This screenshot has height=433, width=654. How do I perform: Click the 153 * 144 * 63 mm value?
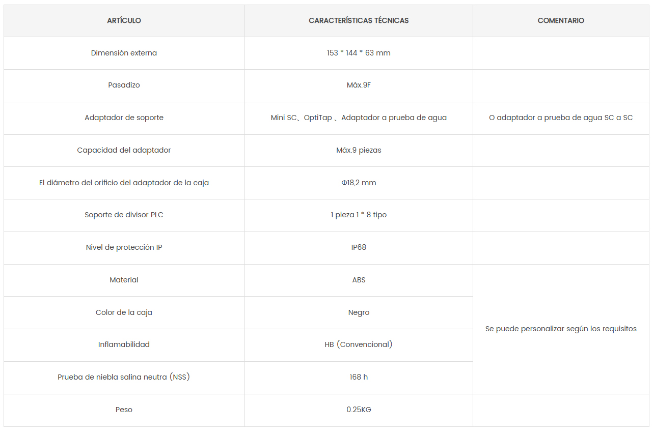[x=359, y=53]
